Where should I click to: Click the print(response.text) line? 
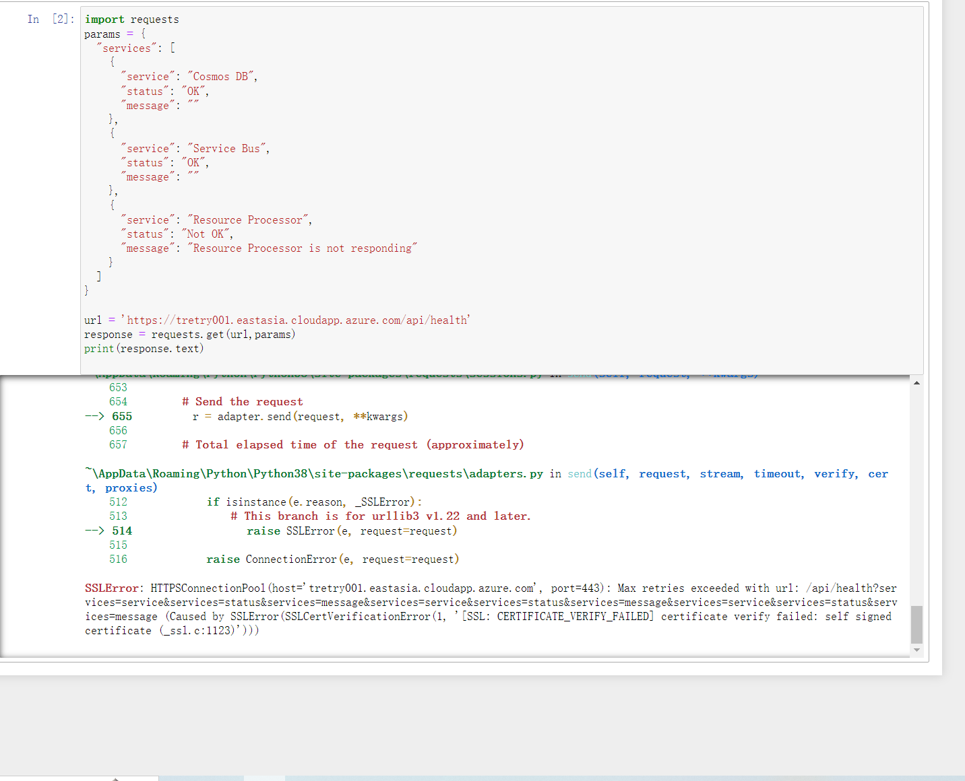click(144, 348)
